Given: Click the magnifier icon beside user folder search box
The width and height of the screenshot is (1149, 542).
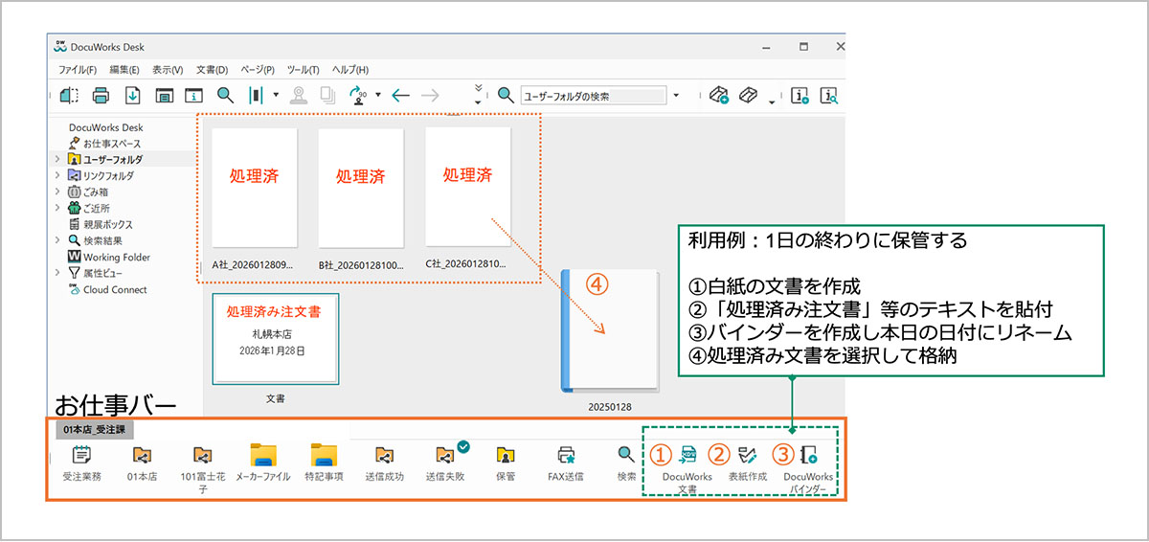Looking at the screenshot, I should pos(506,96).
